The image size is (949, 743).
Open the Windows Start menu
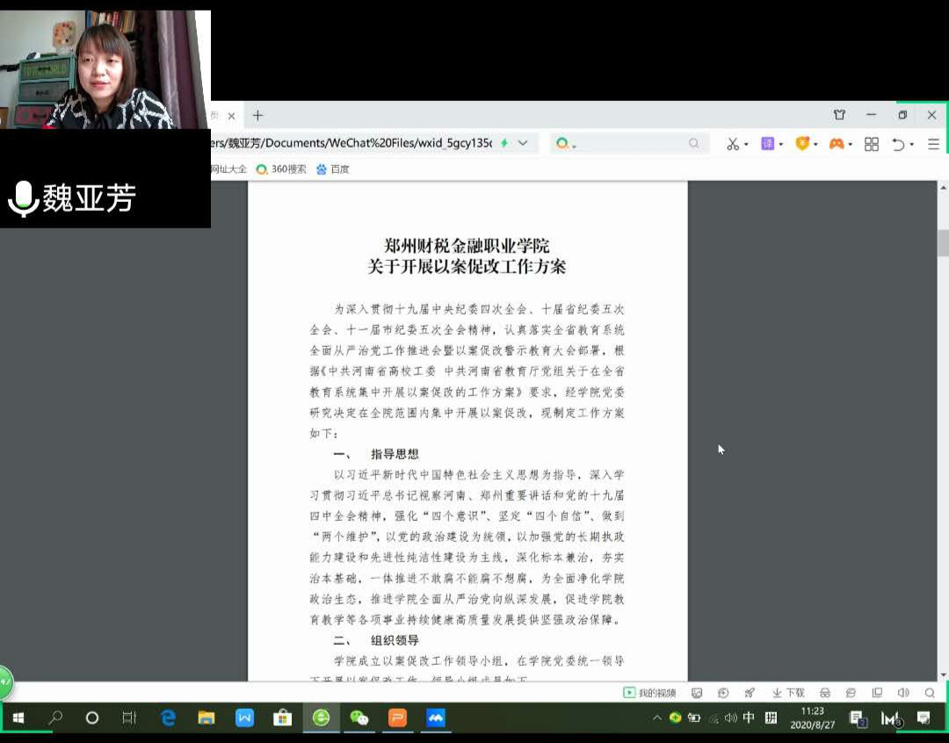[18, 718]
